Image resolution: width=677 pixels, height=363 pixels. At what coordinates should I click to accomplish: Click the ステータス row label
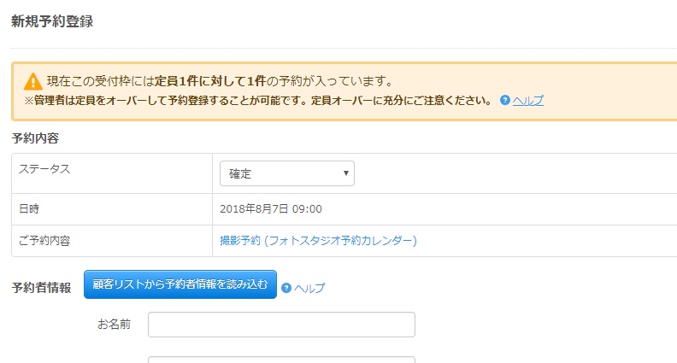point(44,169)
